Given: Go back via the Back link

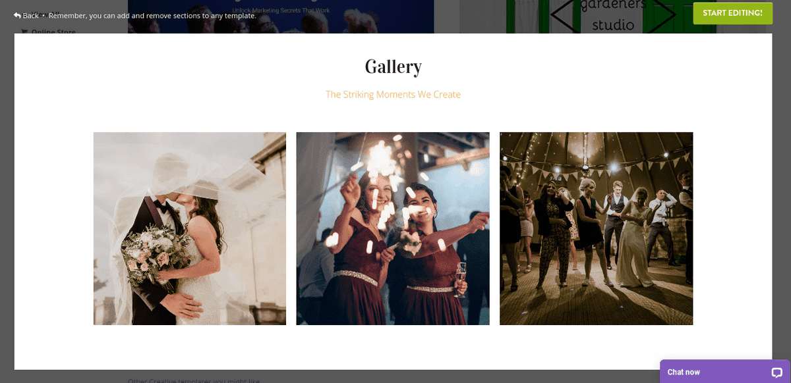Looking at the screenshot, I should (x=26, y=15).
